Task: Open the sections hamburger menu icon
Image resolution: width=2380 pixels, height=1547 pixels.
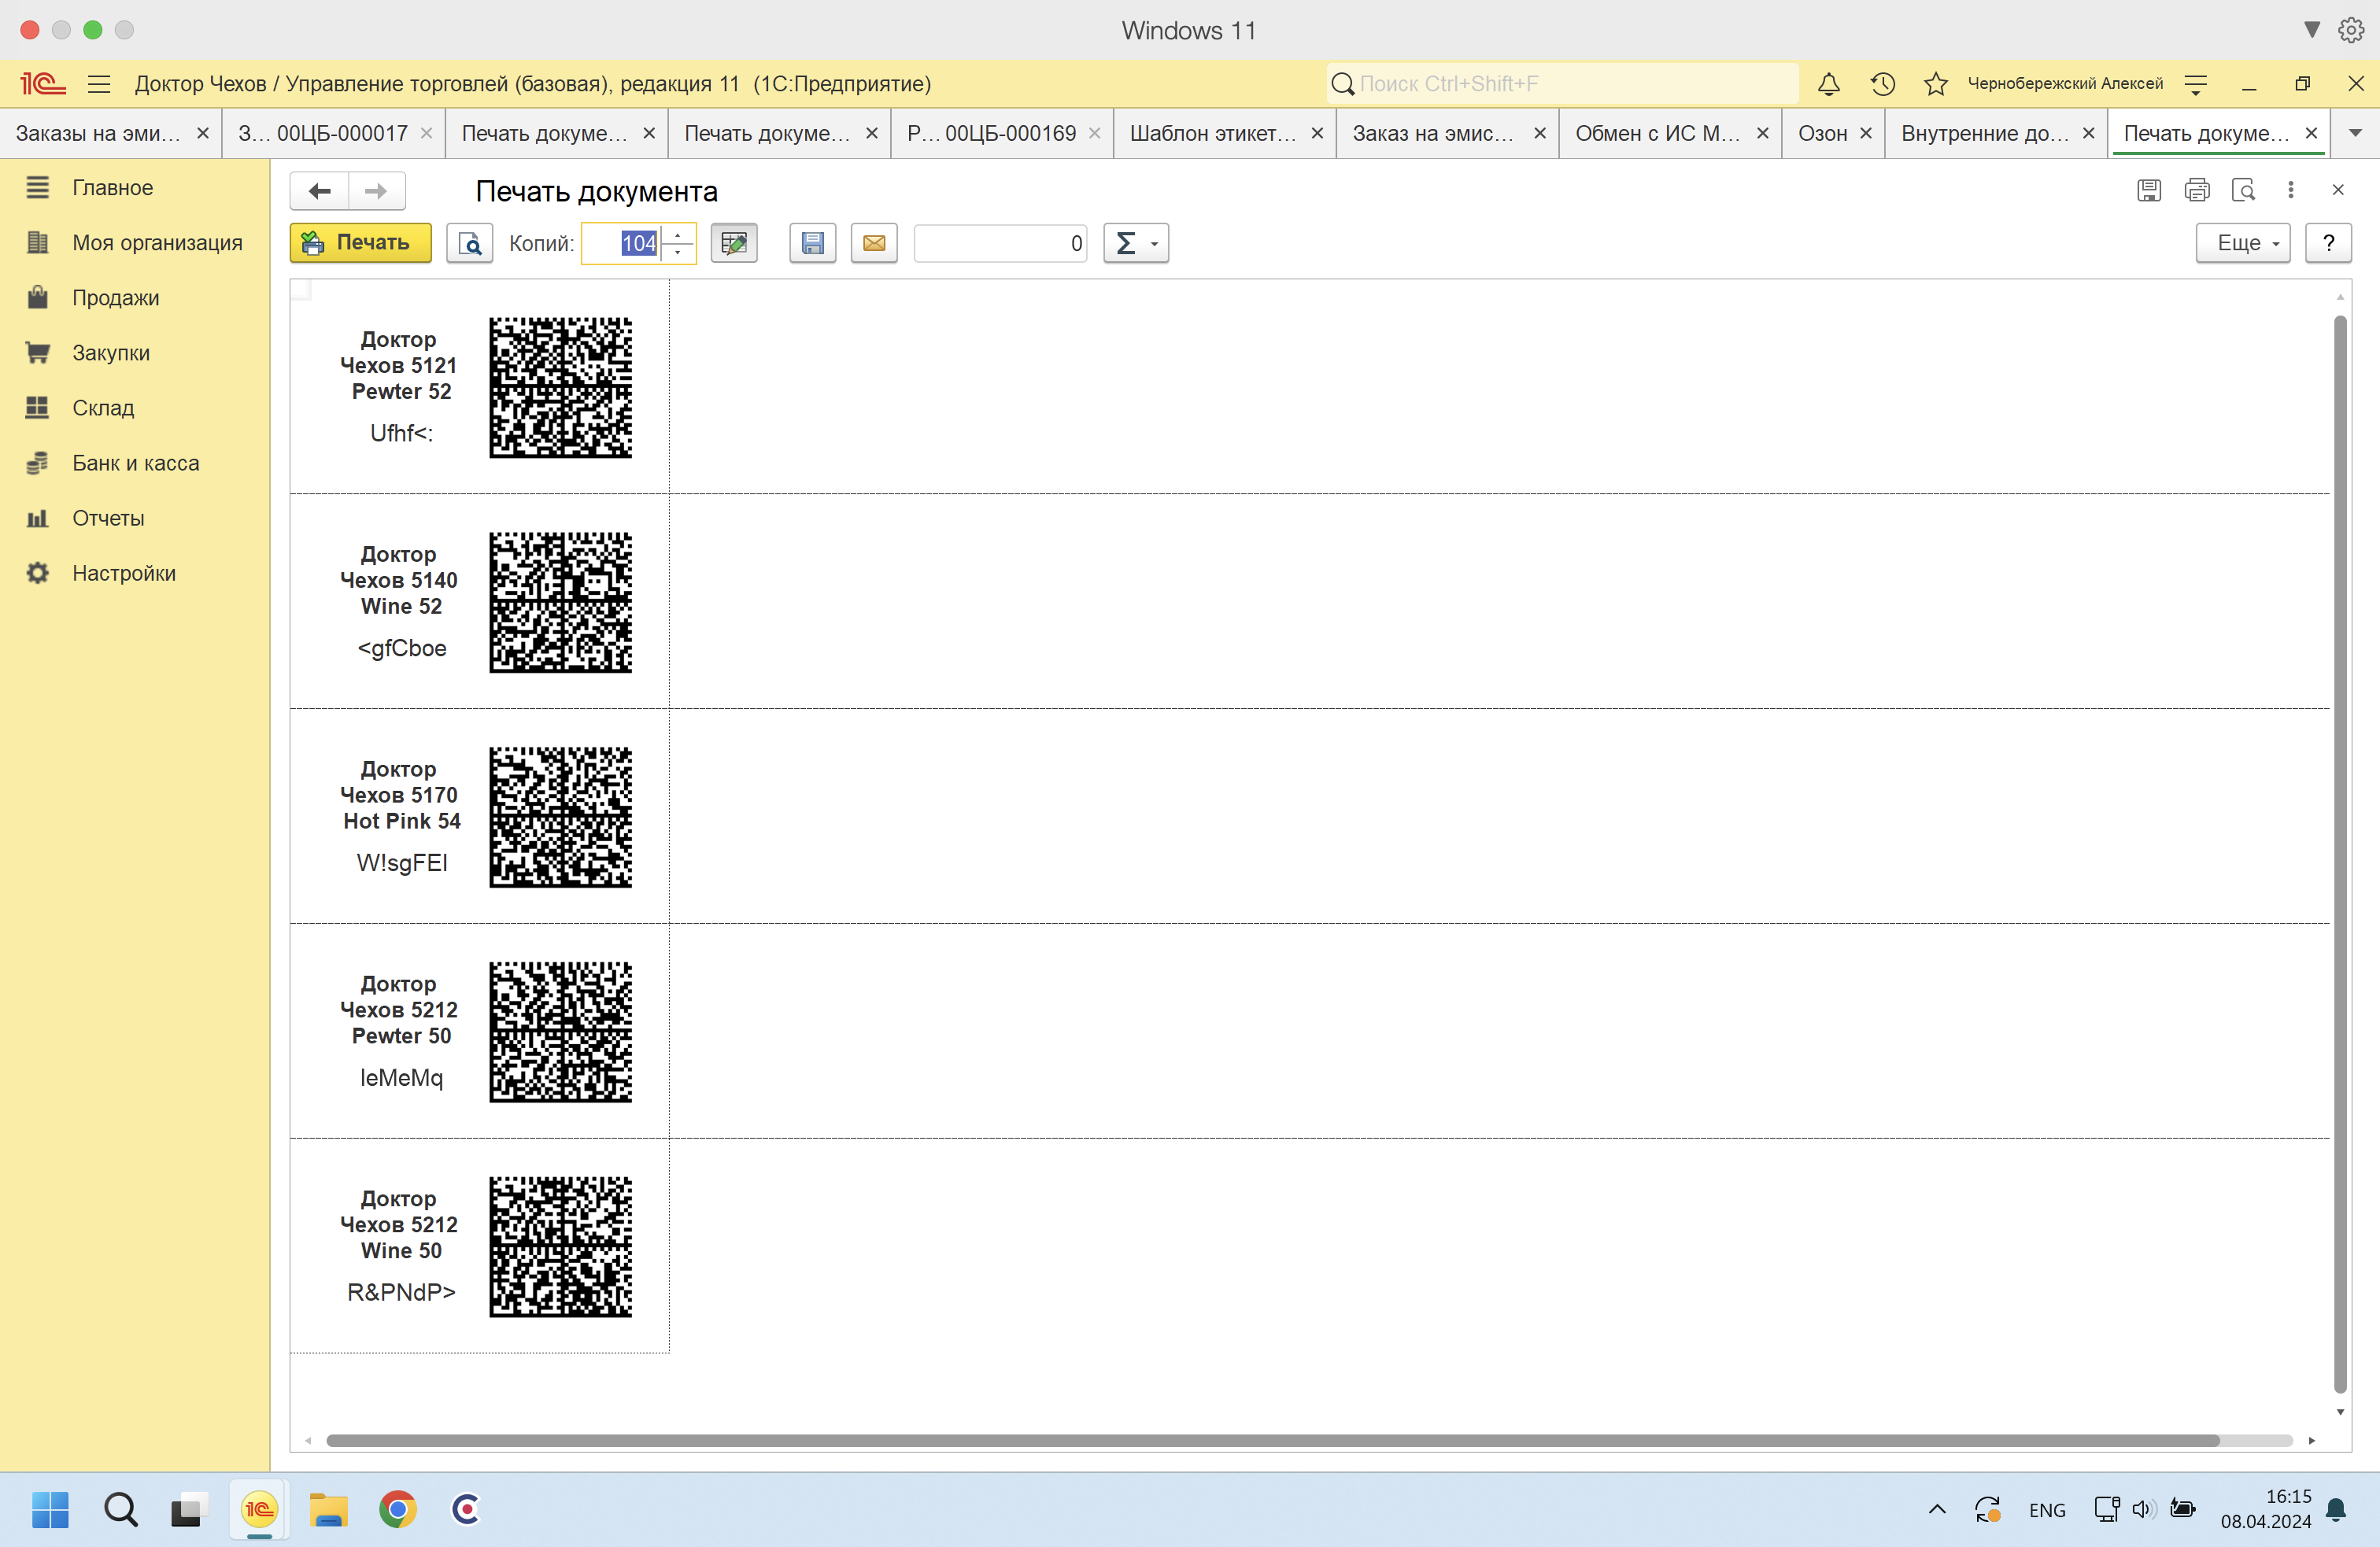Action: click(x=99, y=84)
